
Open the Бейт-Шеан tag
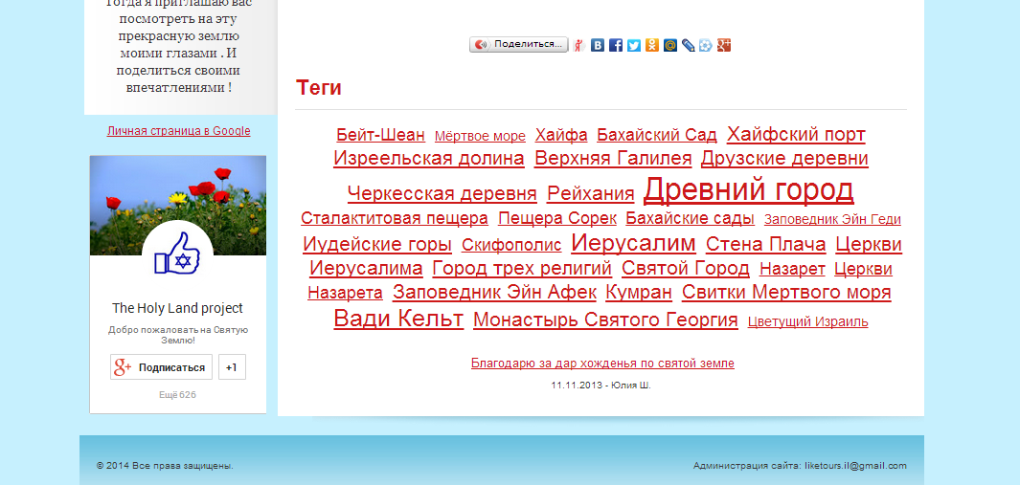[x=380, y=135]
